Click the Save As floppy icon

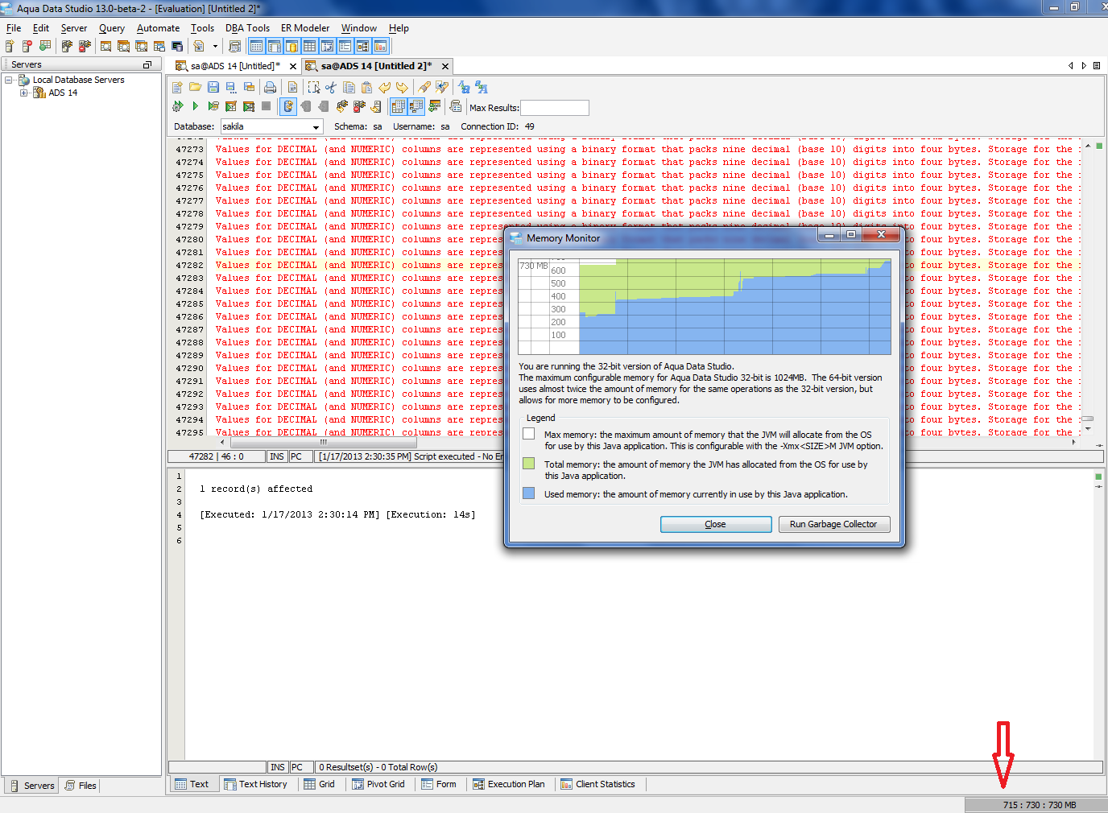pyautogui.click(x=231, y=87)
